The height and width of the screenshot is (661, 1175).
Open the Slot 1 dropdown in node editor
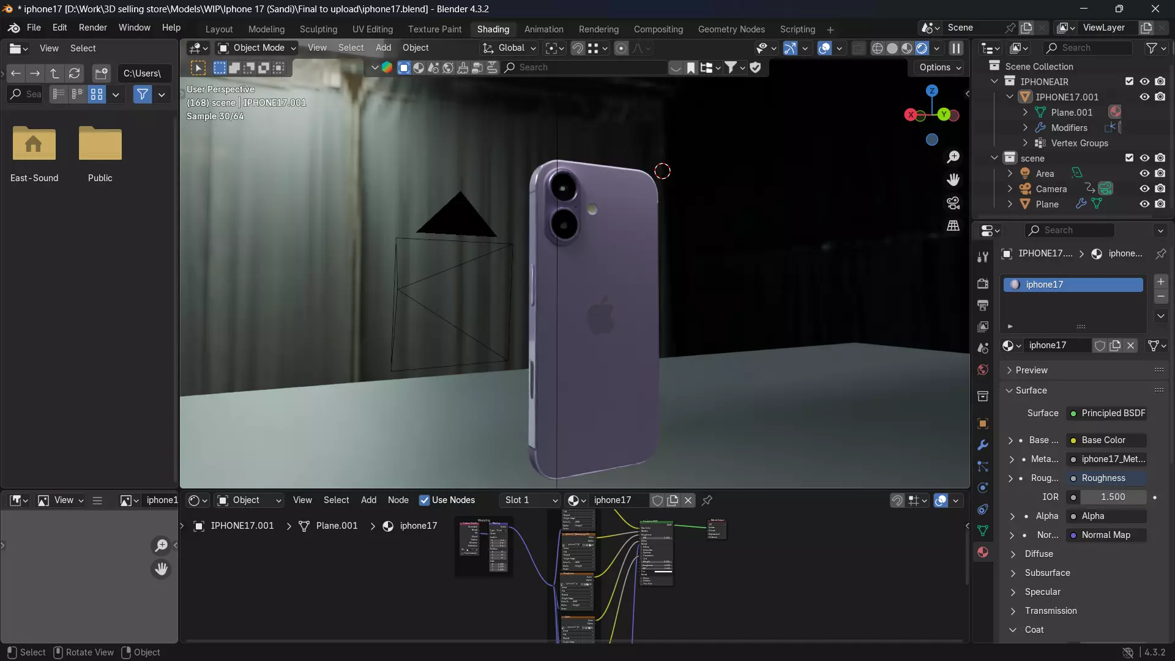click(530, 501)
